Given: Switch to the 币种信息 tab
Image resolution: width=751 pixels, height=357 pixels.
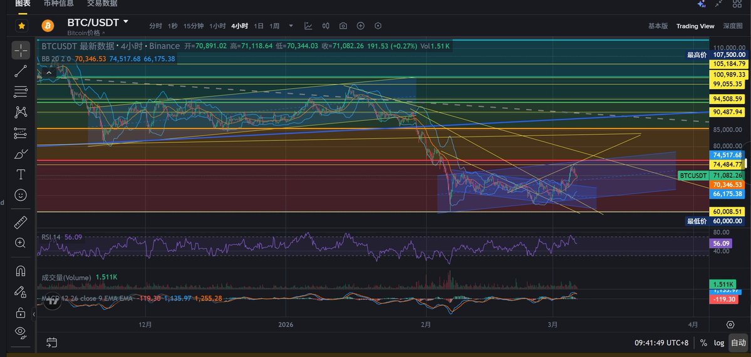Looking at the screenshot, I should click(58, 3).
